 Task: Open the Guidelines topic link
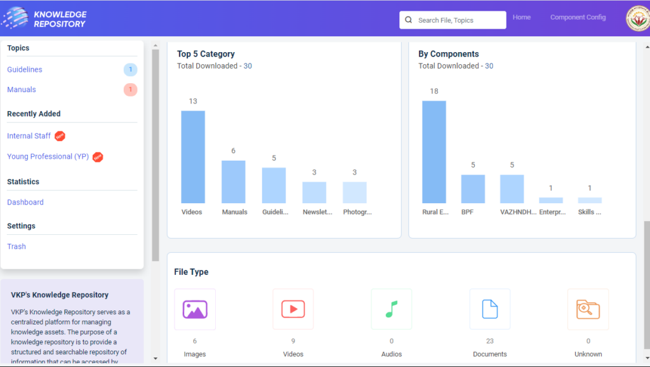[25, 70]
